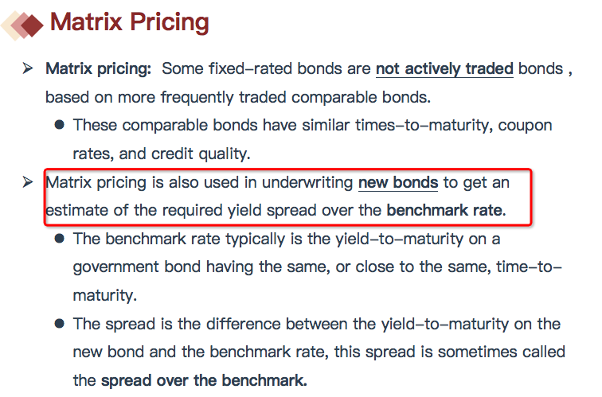Click the red diamond logo beside the title
602x397 pixels.
pyautogui.click(x=22, y=24)
